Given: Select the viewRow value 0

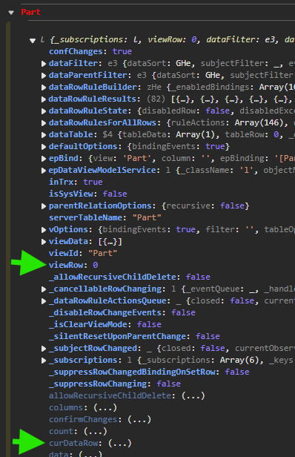Looking at the screenshot, I should point(95,266).
